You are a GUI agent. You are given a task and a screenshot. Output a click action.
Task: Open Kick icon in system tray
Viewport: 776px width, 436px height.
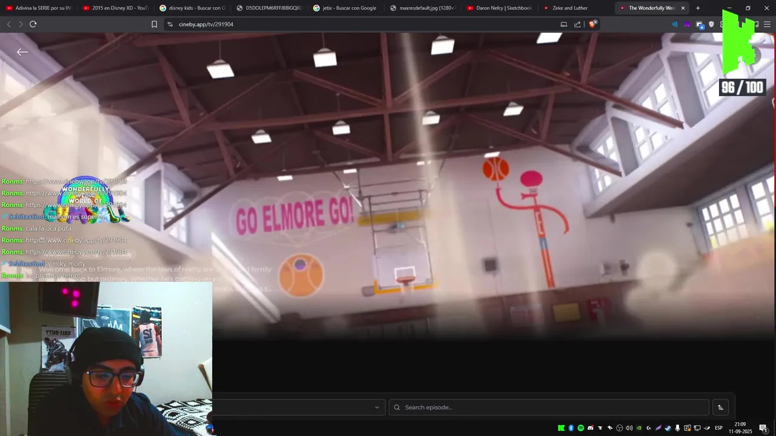click(561, 428)
